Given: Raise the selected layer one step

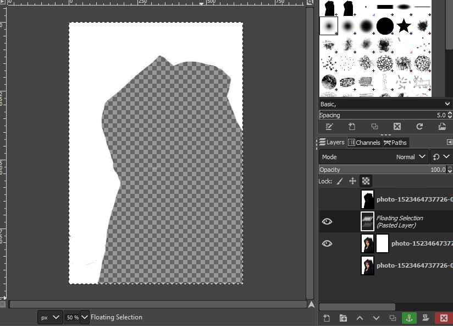Looking at the screenshot, I should (360, 318).
